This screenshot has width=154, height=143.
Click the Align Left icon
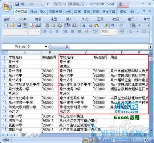66,32
